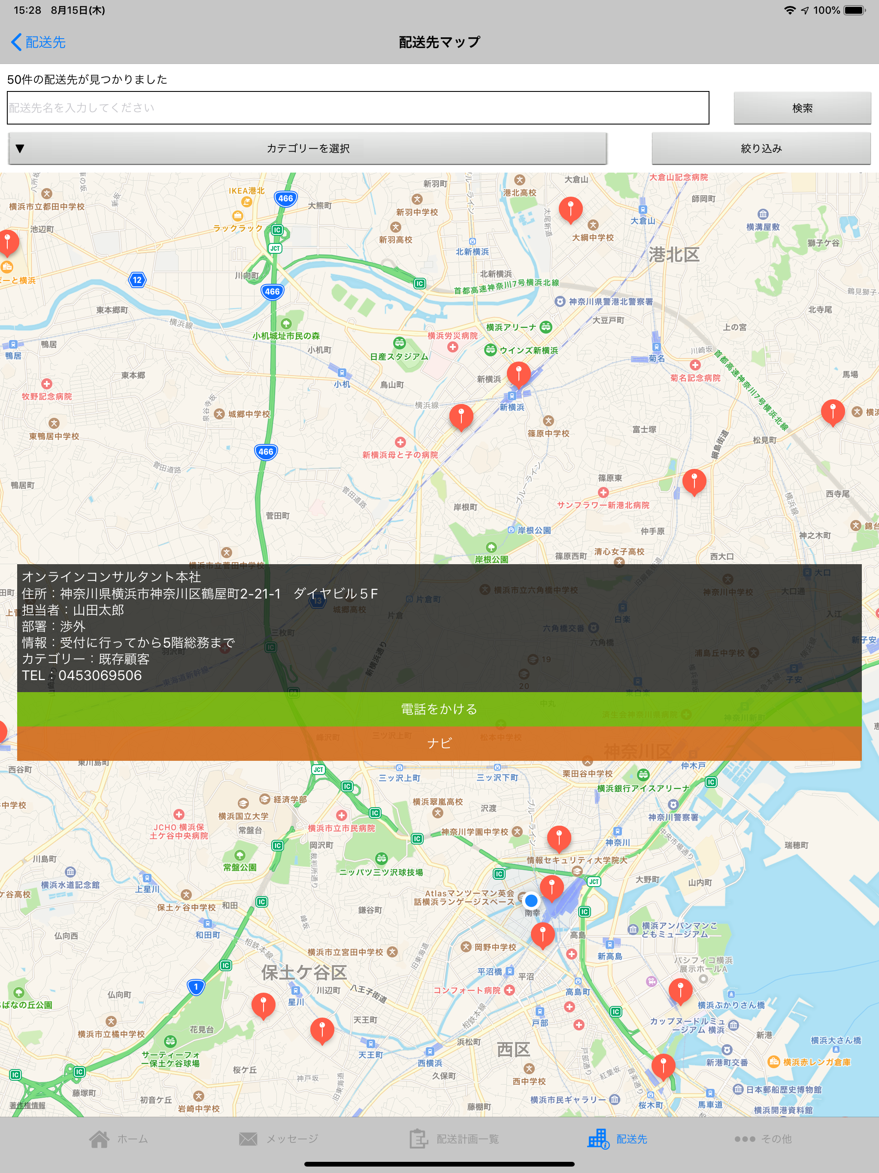Tap the 小机城址市民の森 park icon
879x1173 pixels.
click(x=286, y=323)
